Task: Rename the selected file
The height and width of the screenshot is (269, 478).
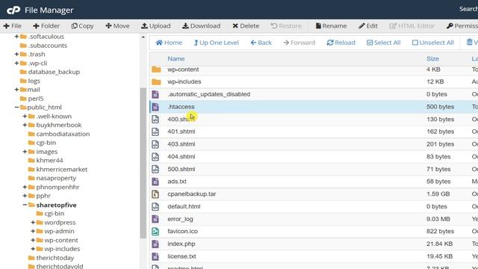Action: (x=331, y=26)
